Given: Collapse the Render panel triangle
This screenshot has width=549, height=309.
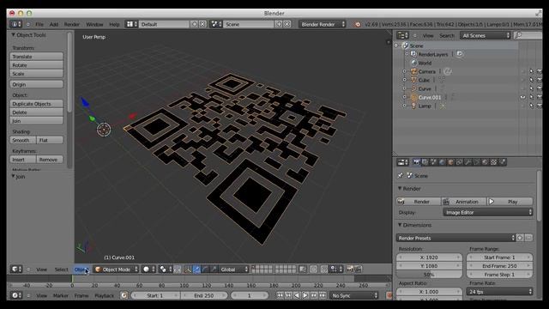Looking at the screenshot, I should point(400,189).
